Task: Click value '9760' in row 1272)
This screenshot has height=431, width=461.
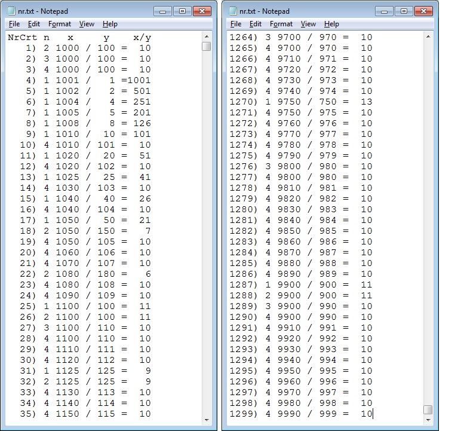Action: [289, 123]
